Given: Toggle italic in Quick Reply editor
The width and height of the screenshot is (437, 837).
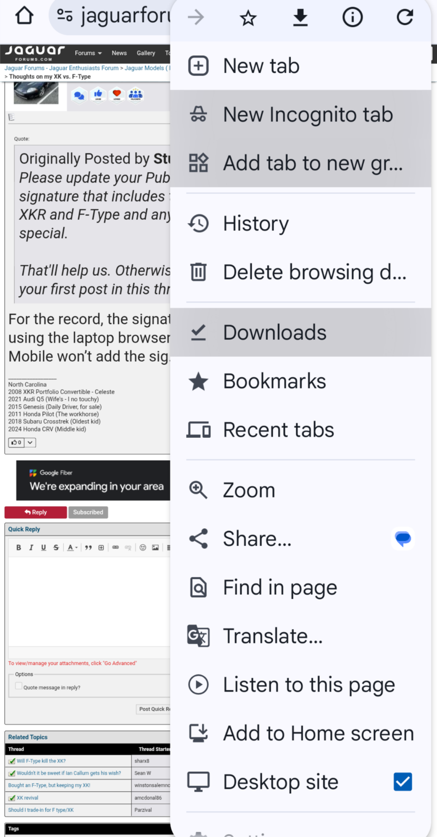Looking at the screenshot, I should [31, 547].
